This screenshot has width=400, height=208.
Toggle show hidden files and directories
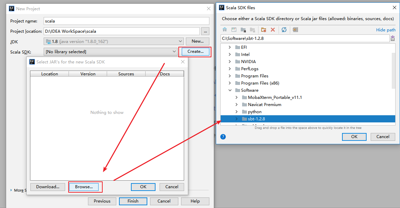point(295,30)
